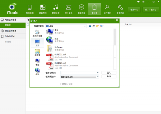Expand the filename history dropdown arrow

click(98, 73)
